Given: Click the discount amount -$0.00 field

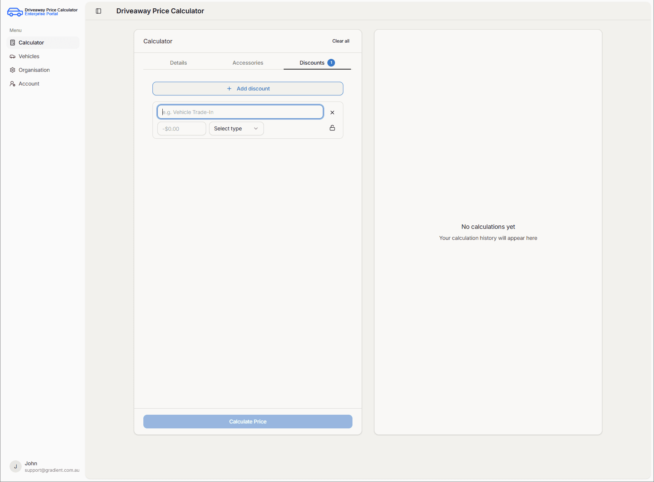Looking at the screenshot, I should (x=181, y=128).
